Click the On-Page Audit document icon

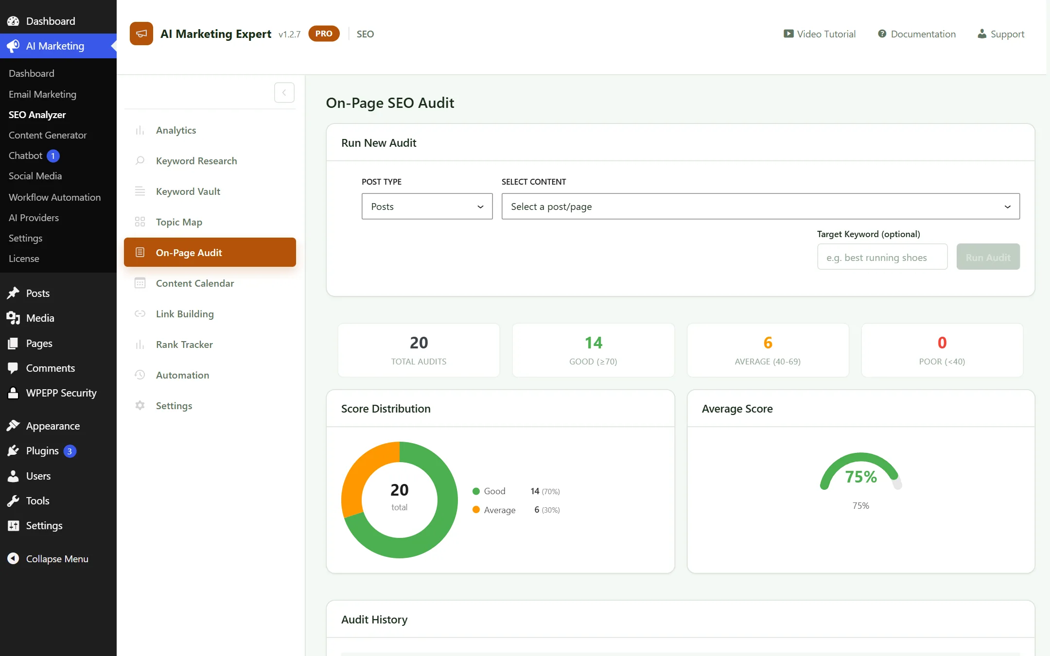(140, 252)
